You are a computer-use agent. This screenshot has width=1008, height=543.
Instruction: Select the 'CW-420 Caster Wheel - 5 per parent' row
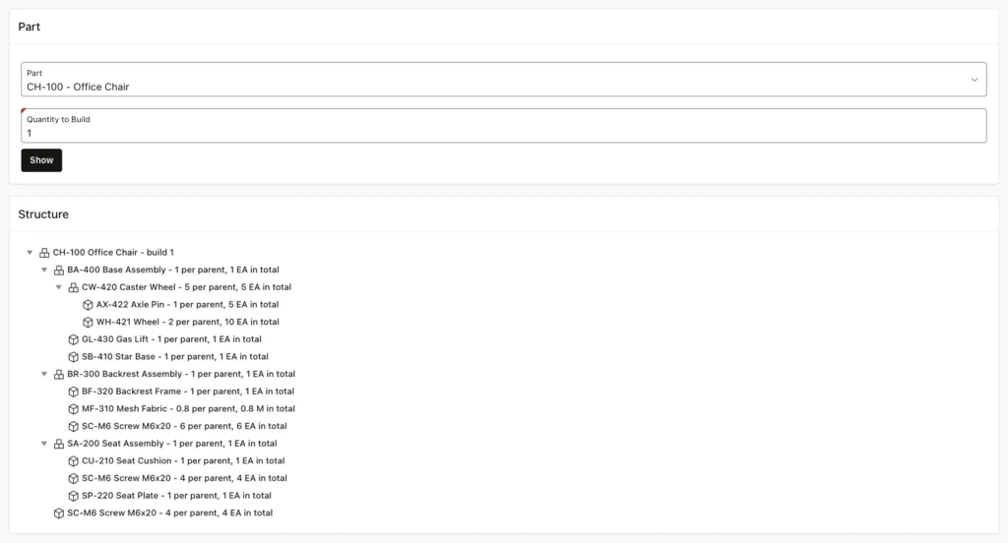click(186, 287)
